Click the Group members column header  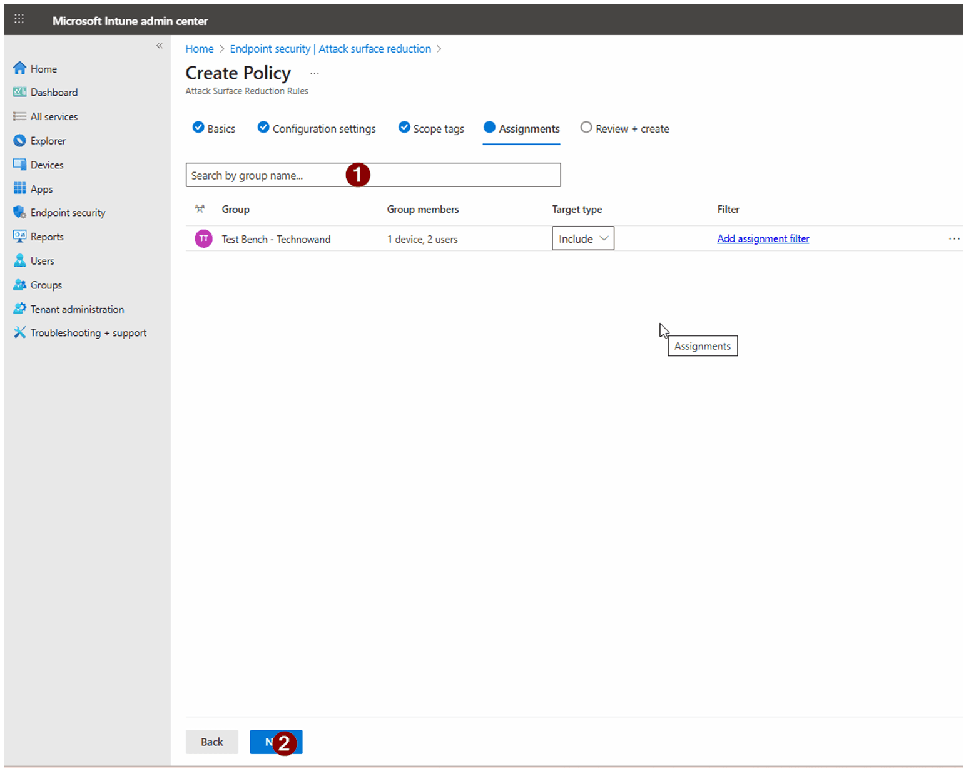click(x=423, y=209)
